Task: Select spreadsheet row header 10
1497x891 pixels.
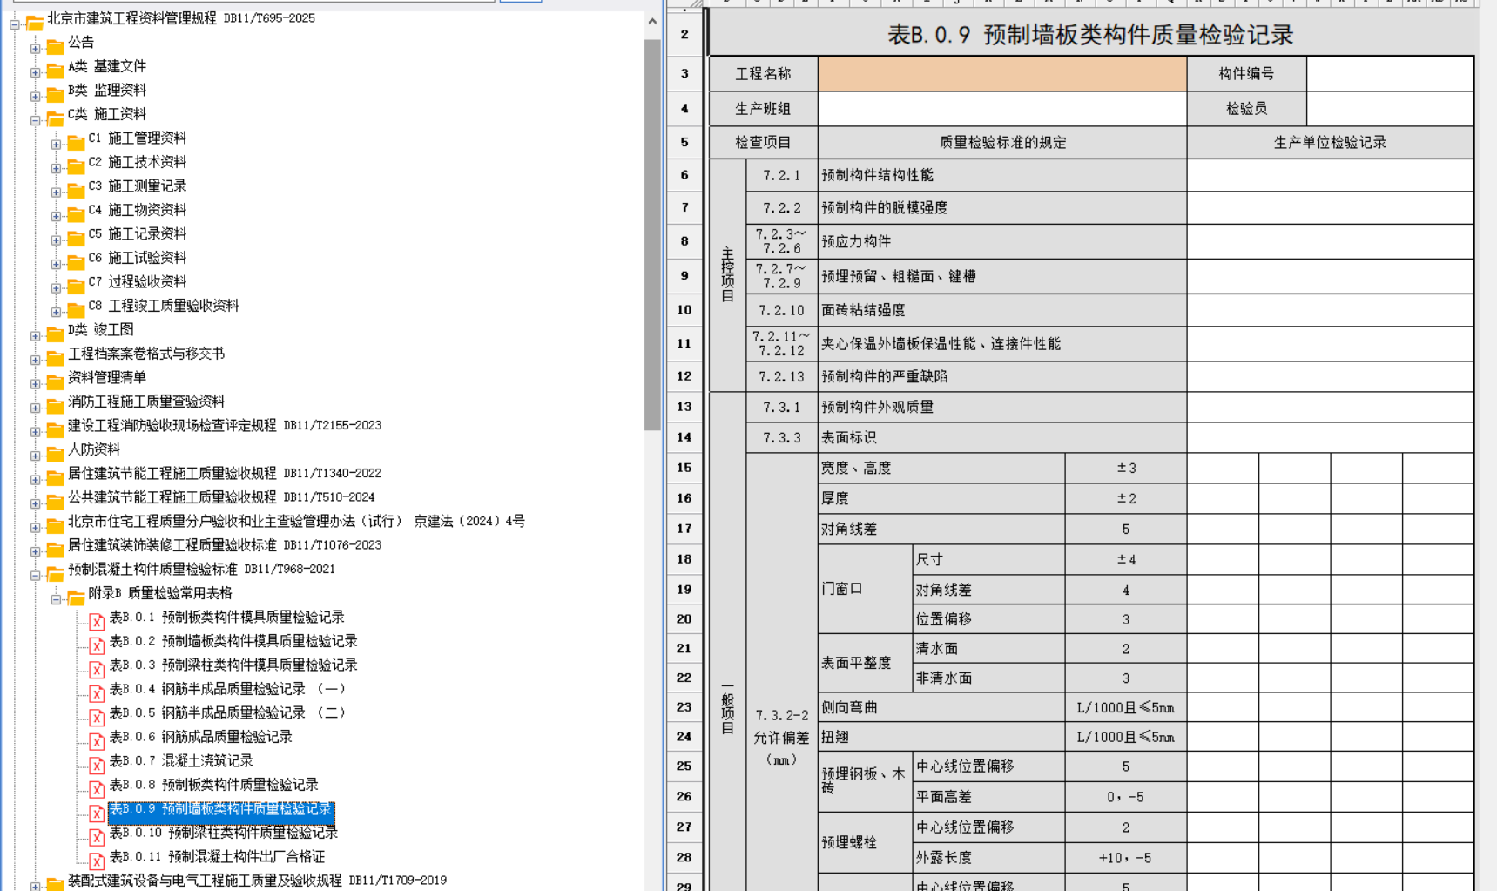Action: 684,310
